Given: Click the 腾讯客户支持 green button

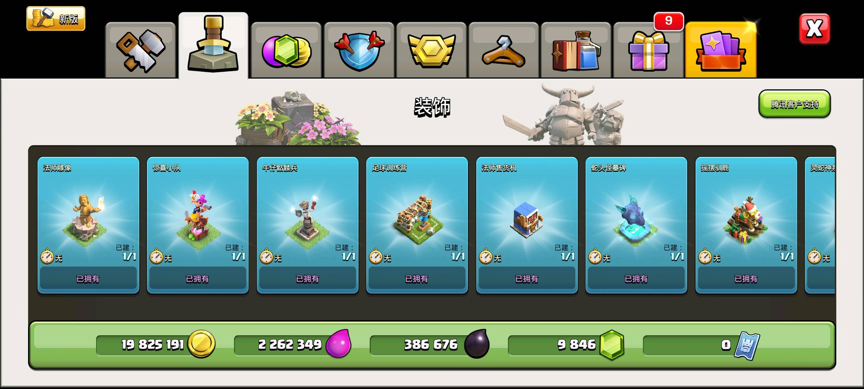Looking at the screenshot, I should tap(795, 104).
